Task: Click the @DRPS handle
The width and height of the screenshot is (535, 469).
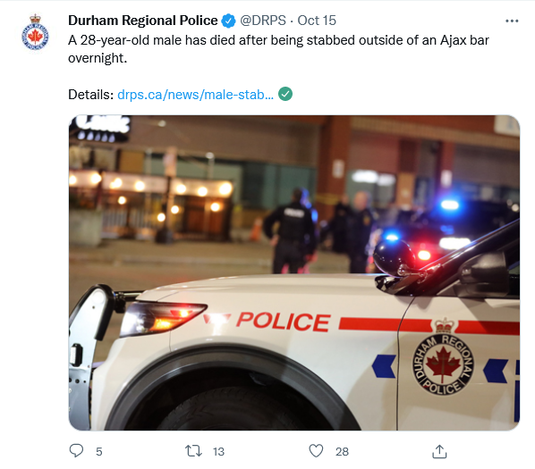Action: pyautogui.click(x=263, y=21)
